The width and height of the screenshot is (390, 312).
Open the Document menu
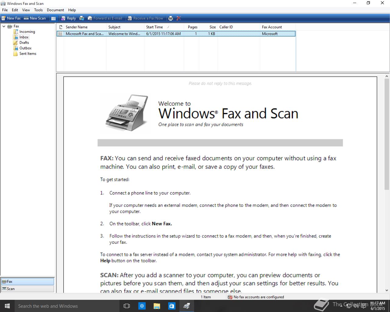click(55, 10)
